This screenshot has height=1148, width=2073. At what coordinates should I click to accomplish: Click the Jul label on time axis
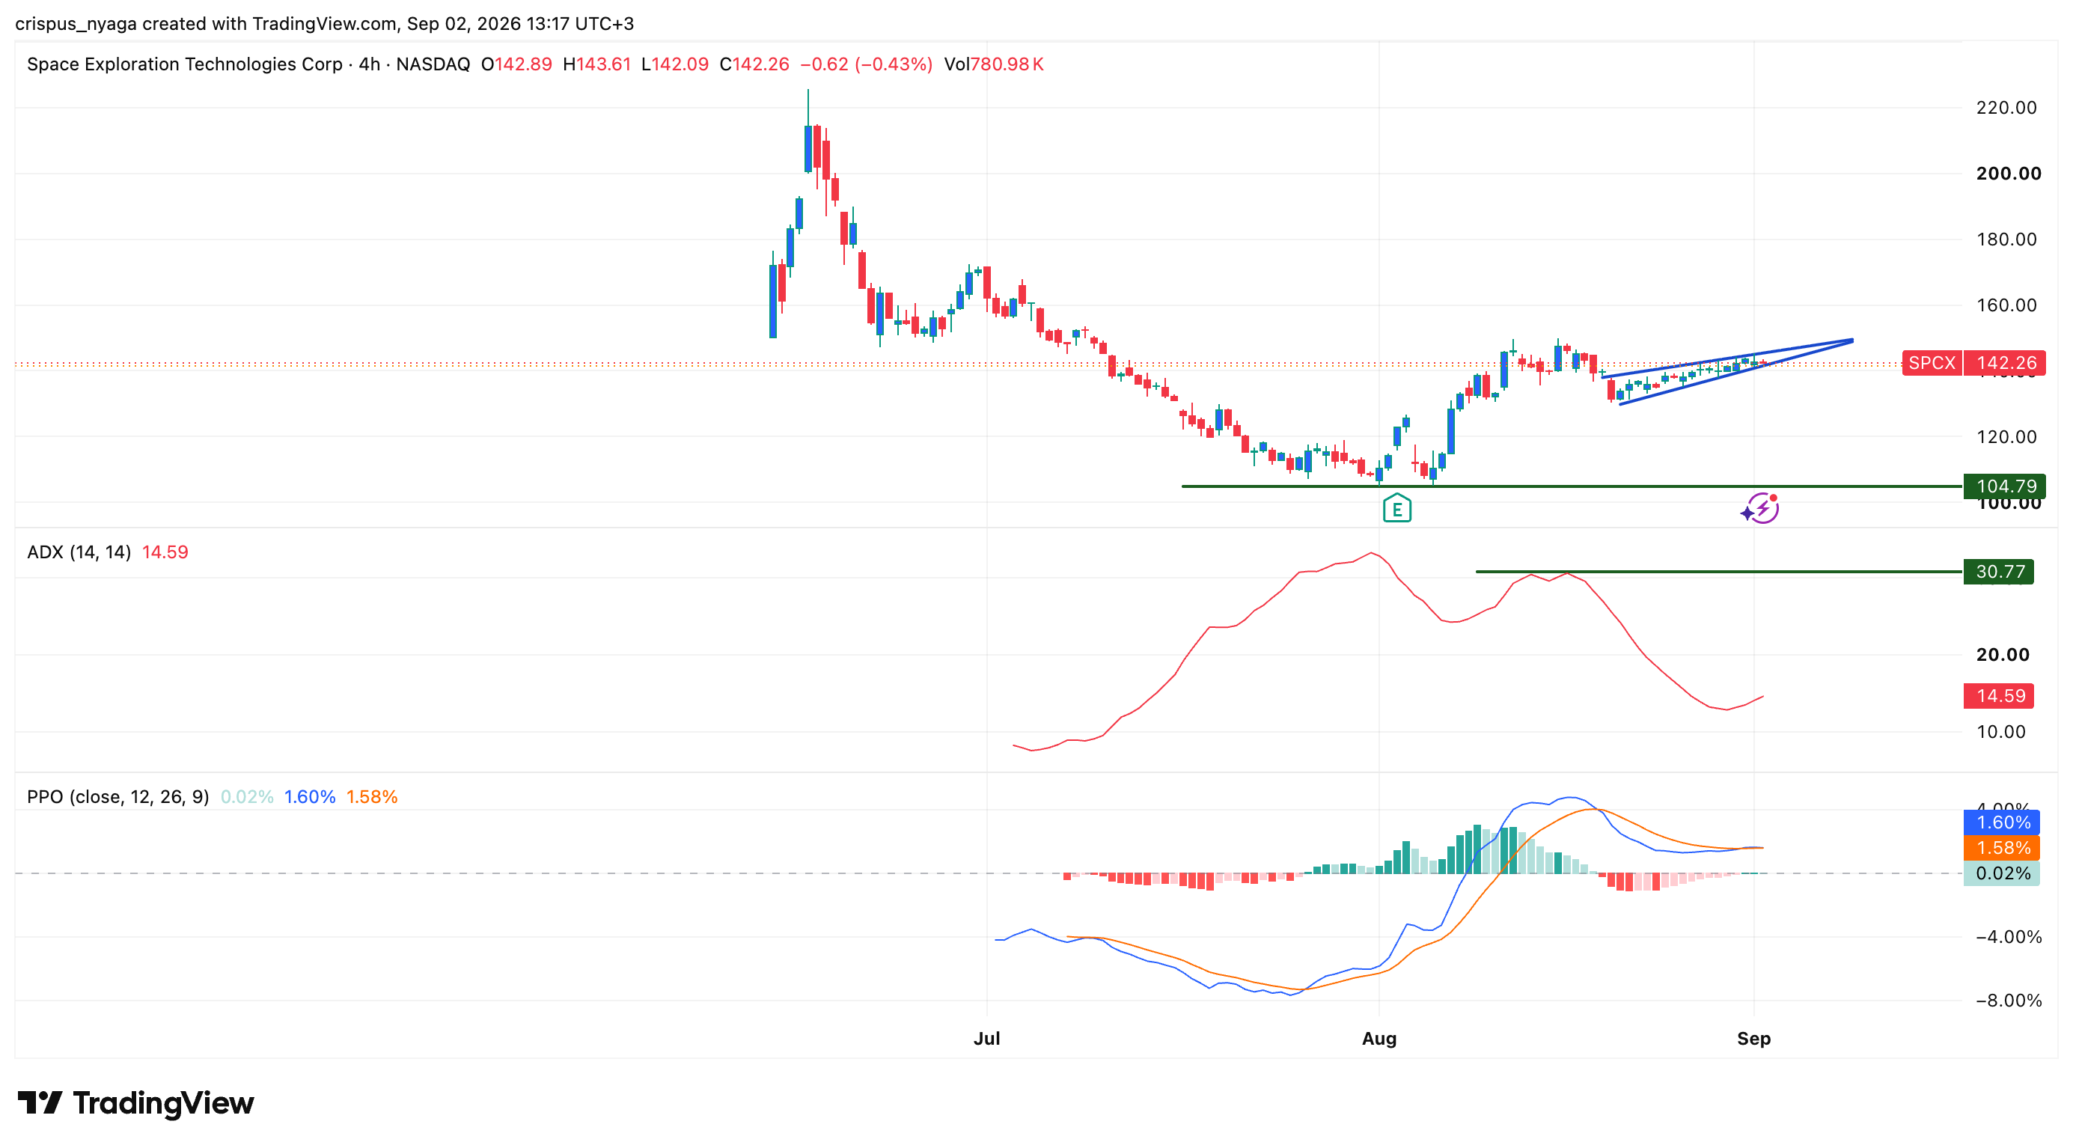pos(986,1039)
